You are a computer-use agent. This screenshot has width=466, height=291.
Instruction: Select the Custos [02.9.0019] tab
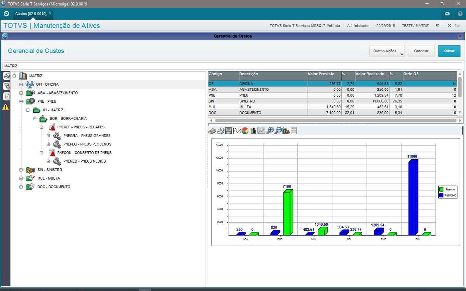click(x=31, y=14)
